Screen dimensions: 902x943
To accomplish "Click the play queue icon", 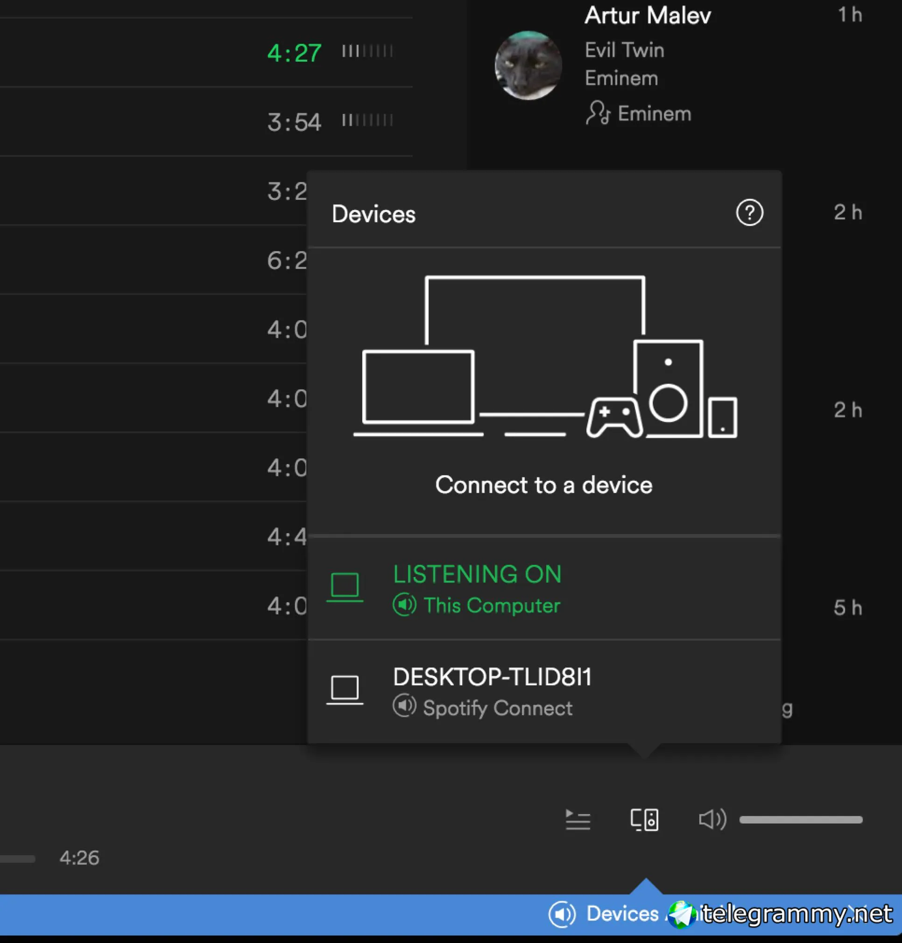I will tap(578, 819).
